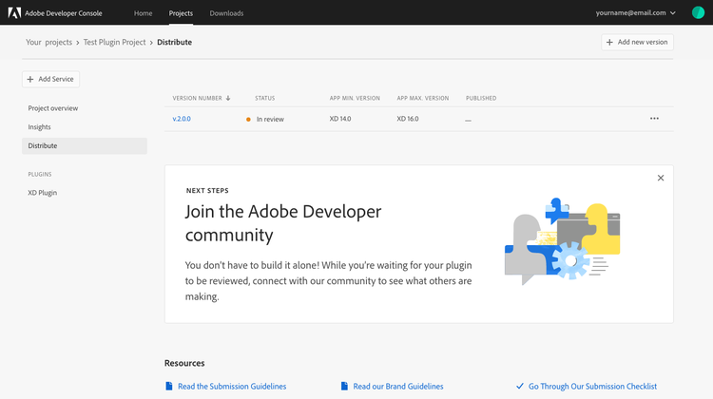This screenshot has height=399, width=713.
Task: Click Your projects breadcrumb
Action: tap(48, 42)
